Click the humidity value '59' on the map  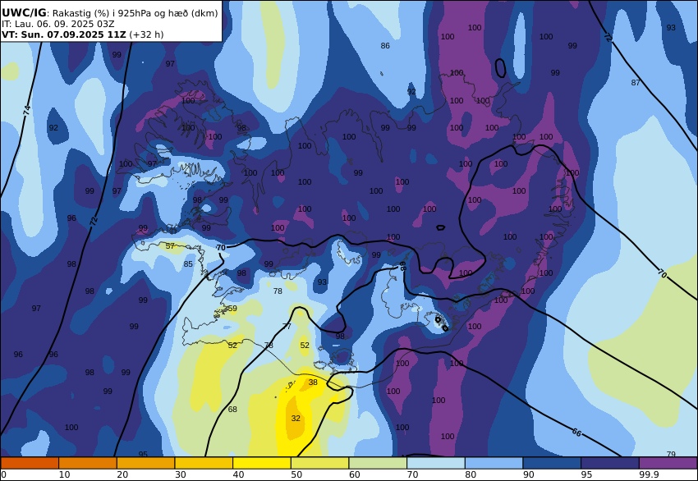click(x=232, y=309)
